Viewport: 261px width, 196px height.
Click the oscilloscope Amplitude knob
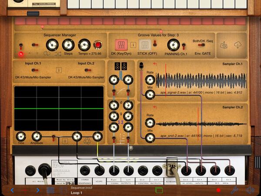(37, 136)
